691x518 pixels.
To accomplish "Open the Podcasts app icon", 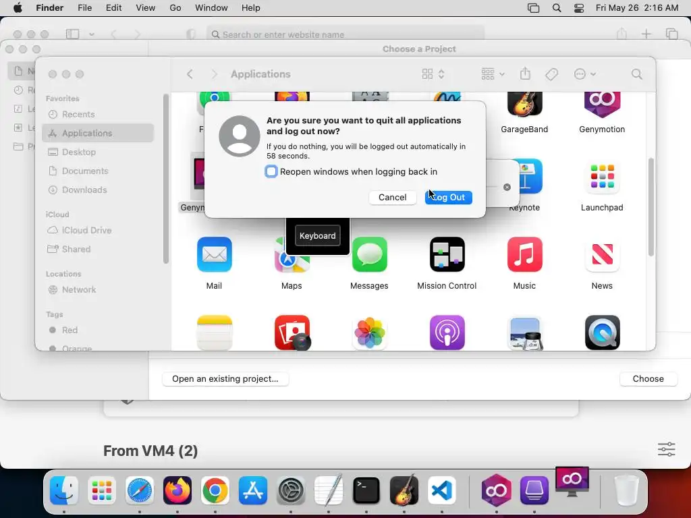I will coord(447,333).
